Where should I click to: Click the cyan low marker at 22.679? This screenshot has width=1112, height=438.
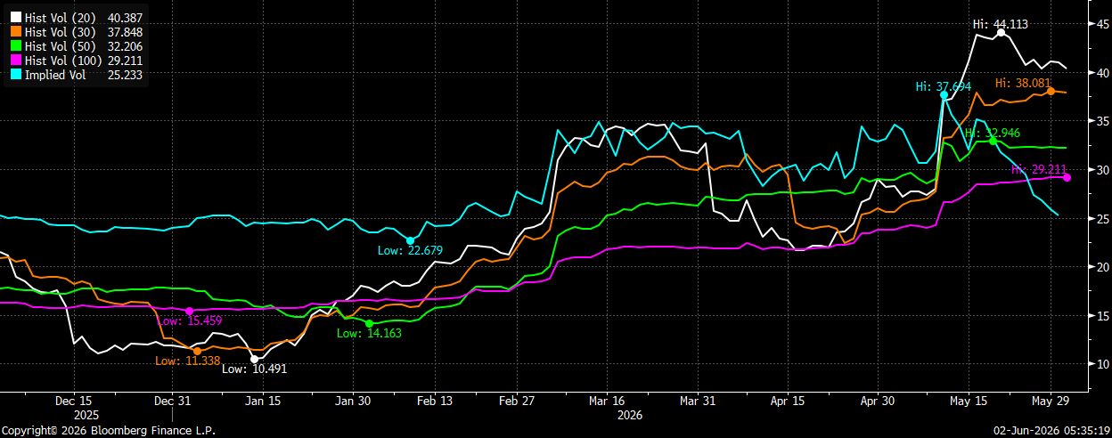[410, 240]
